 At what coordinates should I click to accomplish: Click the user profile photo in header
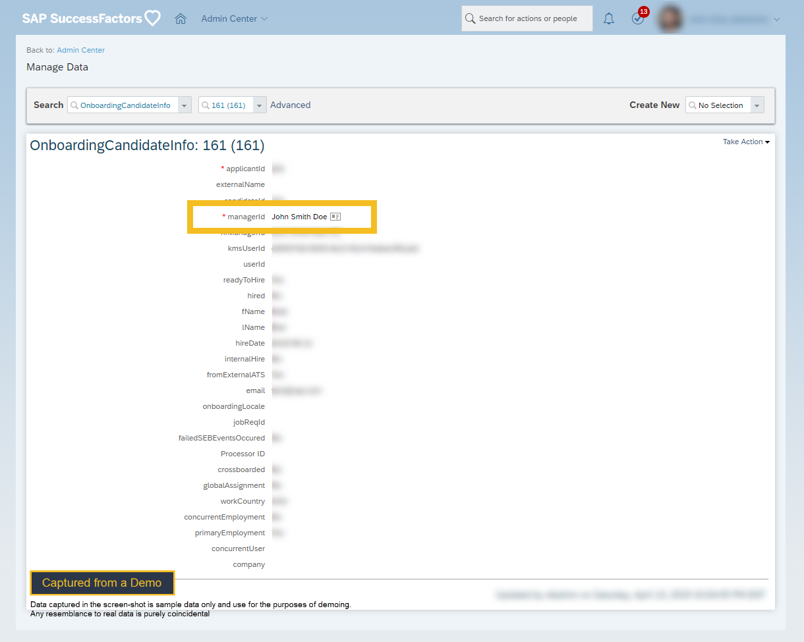click(x=670, y=19)
